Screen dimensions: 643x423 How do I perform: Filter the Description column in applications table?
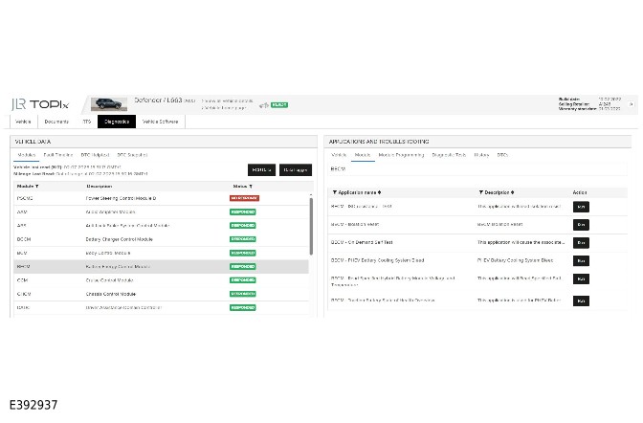coord(480,192)
